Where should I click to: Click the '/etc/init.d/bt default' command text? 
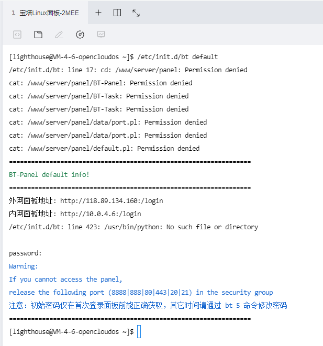tap(177, 57)
